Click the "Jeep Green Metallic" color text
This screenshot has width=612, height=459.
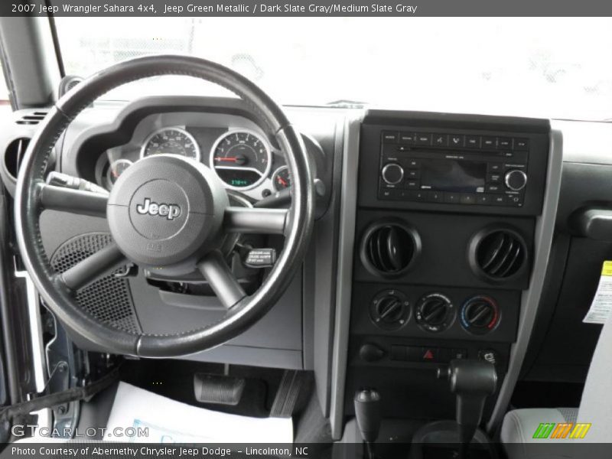[206, 8]
